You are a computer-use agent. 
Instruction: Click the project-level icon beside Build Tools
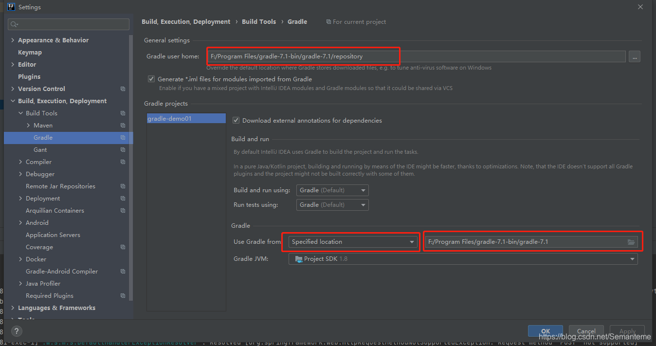pyautogui.click(x=123, y=113)
